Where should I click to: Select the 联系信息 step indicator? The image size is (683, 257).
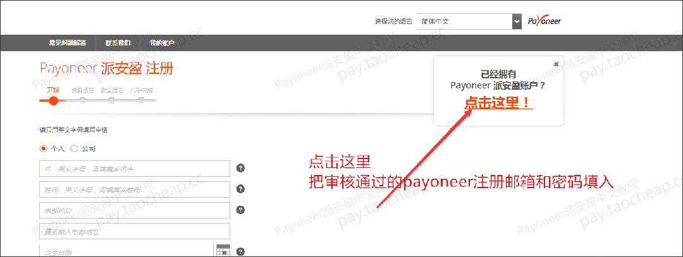tap(83, 100)
